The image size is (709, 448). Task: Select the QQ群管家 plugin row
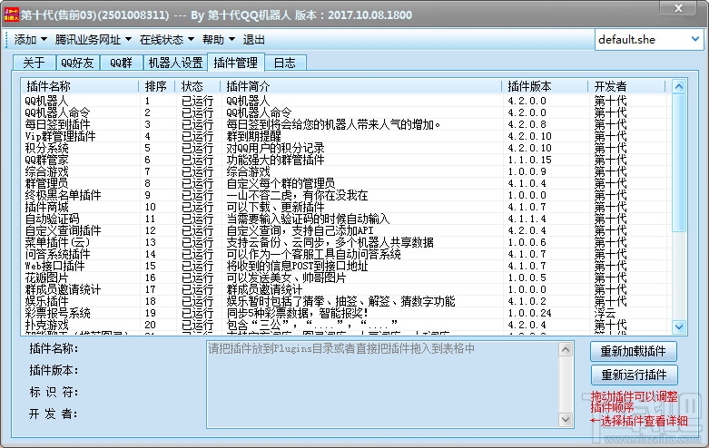(346, 160)
